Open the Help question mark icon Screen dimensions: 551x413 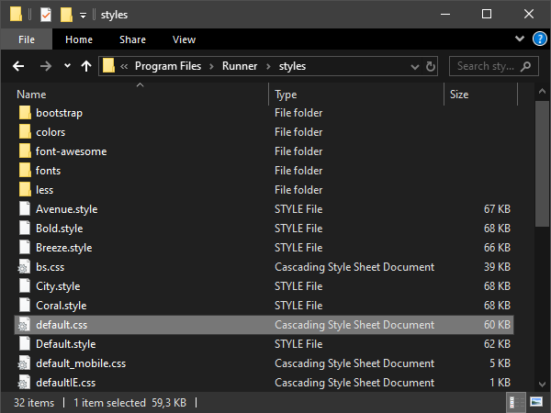pyautogui.click(x=539, y=39)
